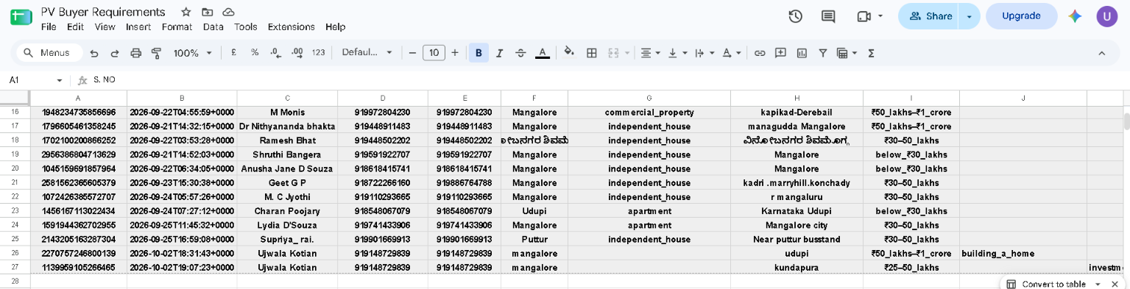Viewport: 1130px width, 289px height.
Task: Open the Format menu
Action: click(x=177, y=27)
